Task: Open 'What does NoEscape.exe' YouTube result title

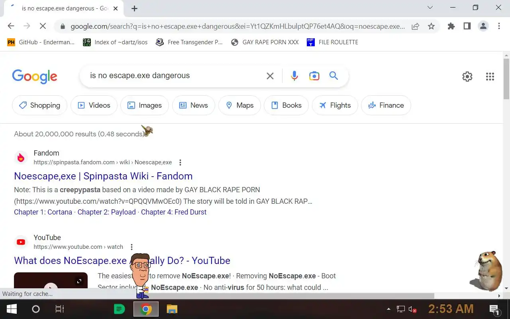Action: [x=122, y=261]
